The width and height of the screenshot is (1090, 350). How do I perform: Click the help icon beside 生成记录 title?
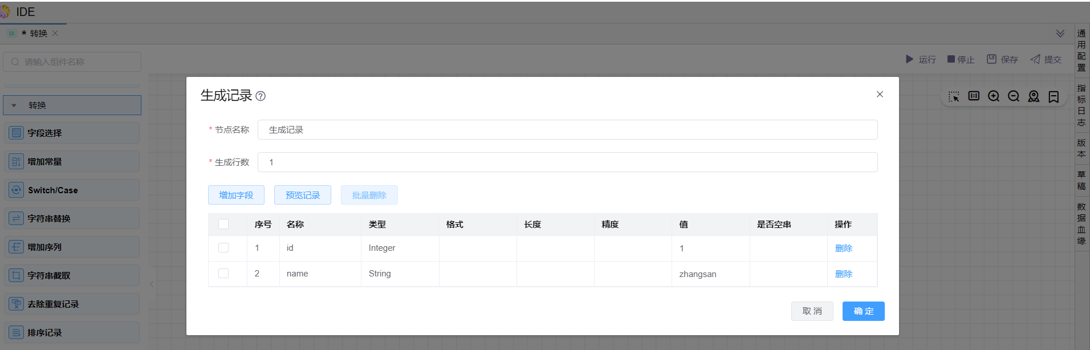[261, 96]
